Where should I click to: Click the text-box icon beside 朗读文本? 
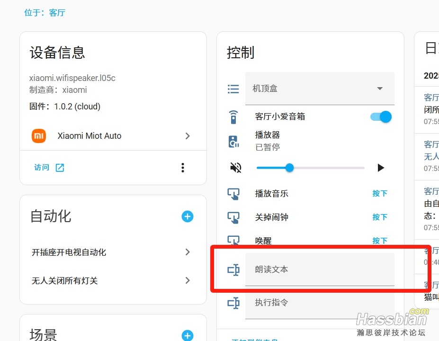pyautogui.click(x=233, y=270)
